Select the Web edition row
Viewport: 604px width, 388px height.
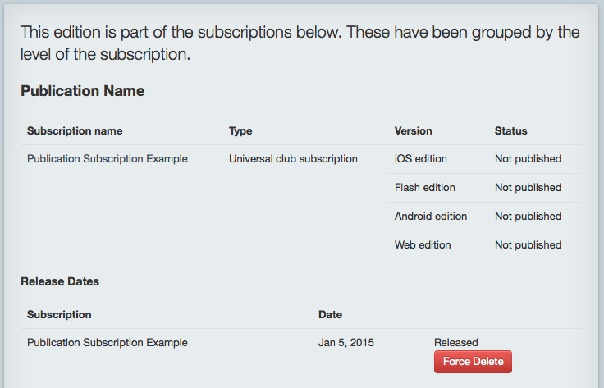484,245
